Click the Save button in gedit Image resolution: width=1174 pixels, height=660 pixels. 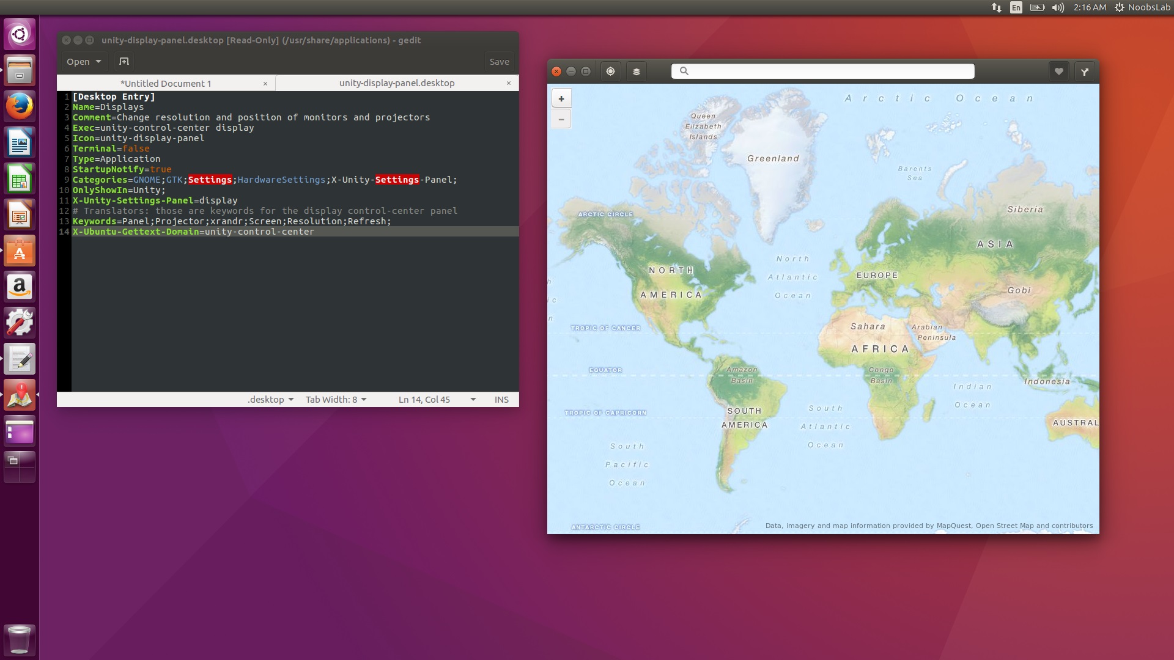point(499,61)
